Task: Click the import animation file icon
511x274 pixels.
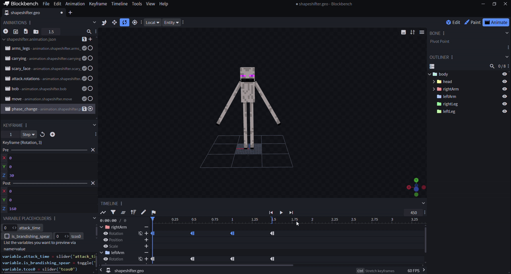Action: pyautogui.click(x=26, y=32)
